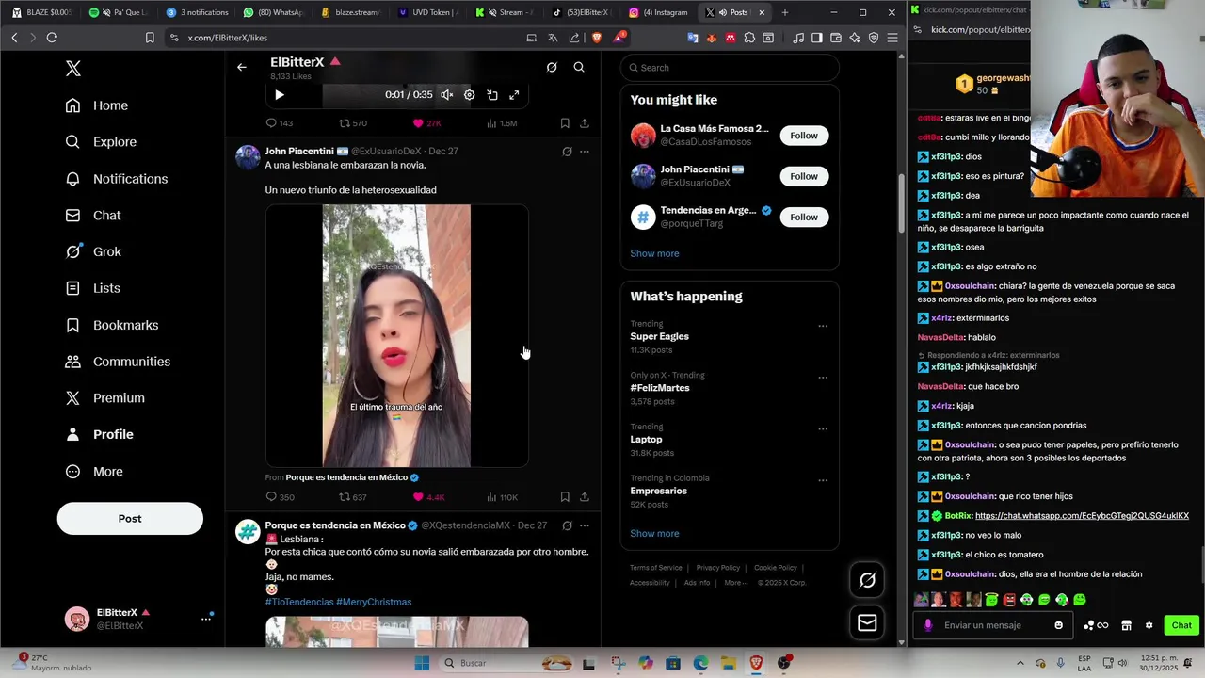View analytics of post with 110K views
1205x678 pixels.
(502, 497)
